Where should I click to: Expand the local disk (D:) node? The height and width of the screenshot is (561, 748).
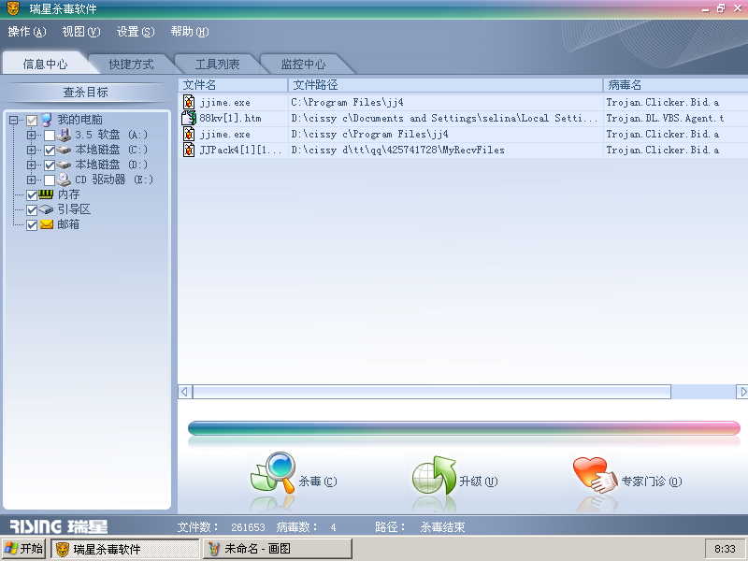tap(32, 165)
